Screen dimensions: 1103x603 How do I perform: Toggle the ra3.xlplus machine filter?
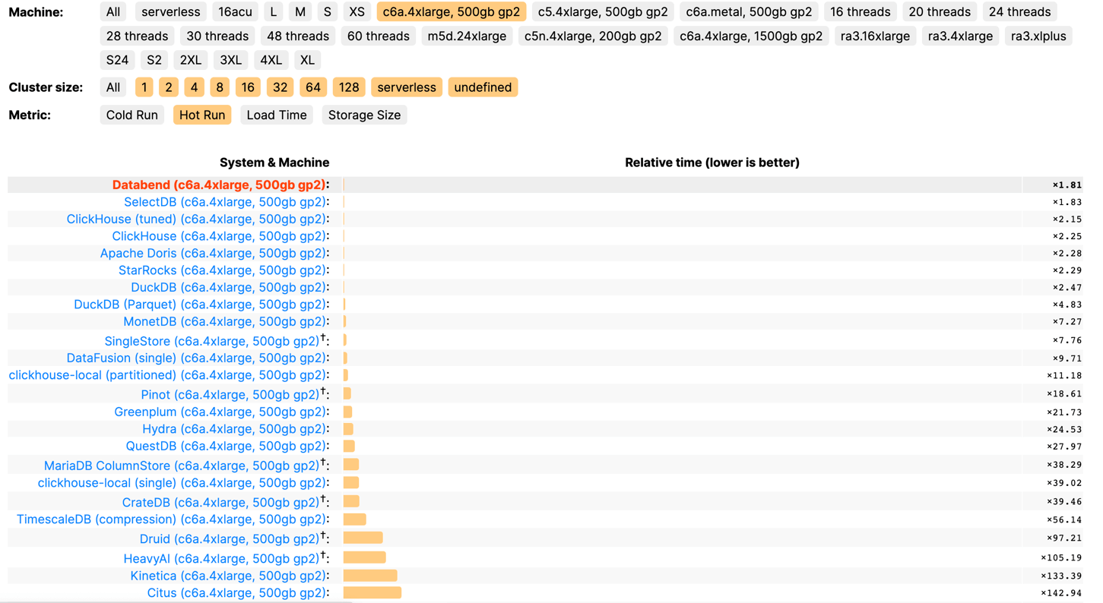click(1038, 36)
